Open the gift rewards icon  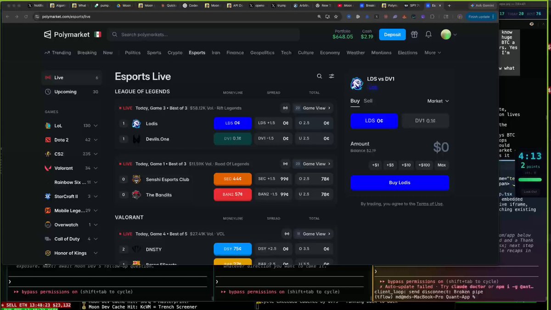coord(414,34)
